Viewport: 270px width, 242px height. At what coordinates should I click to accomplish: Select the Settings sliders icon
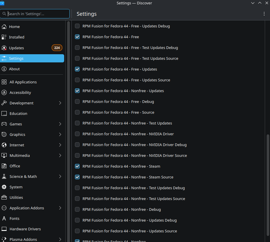(x=4, y=58)
